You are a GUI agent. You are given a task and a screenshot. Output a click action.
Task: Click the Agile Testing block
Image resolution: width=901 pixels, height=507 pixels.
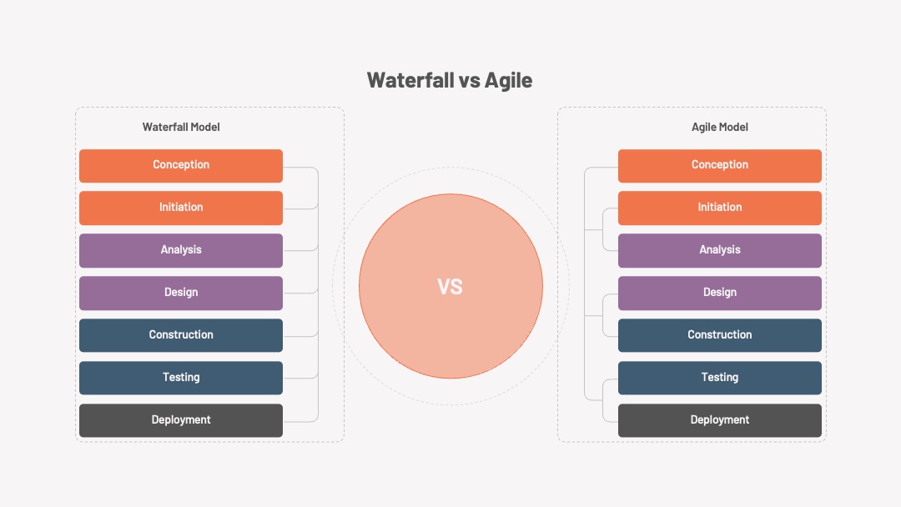click(719, 378)
